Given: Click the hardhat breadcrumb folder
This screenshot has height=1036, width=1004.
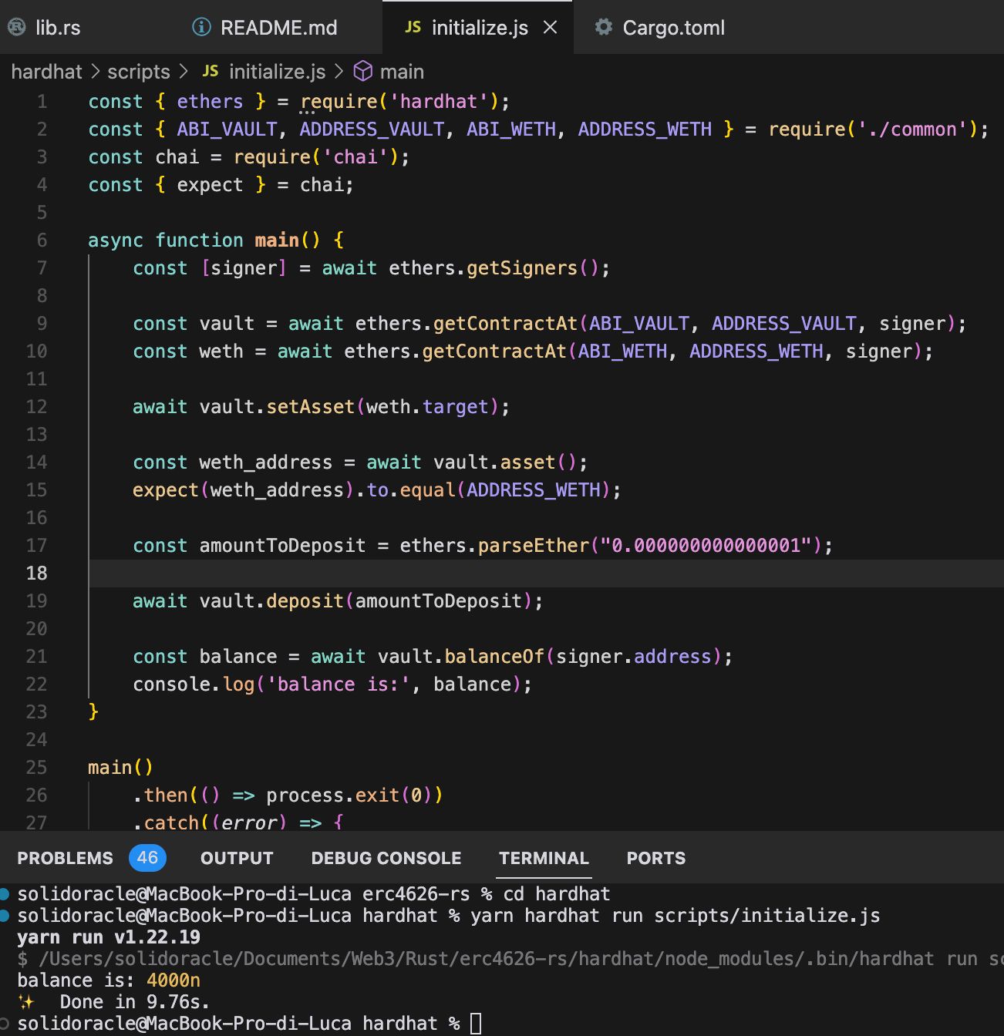Looking at the screenshot, I should [46, 72].
